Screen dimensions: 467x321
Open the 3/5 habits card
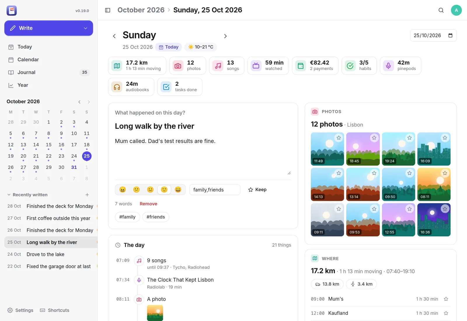point(359,66)
